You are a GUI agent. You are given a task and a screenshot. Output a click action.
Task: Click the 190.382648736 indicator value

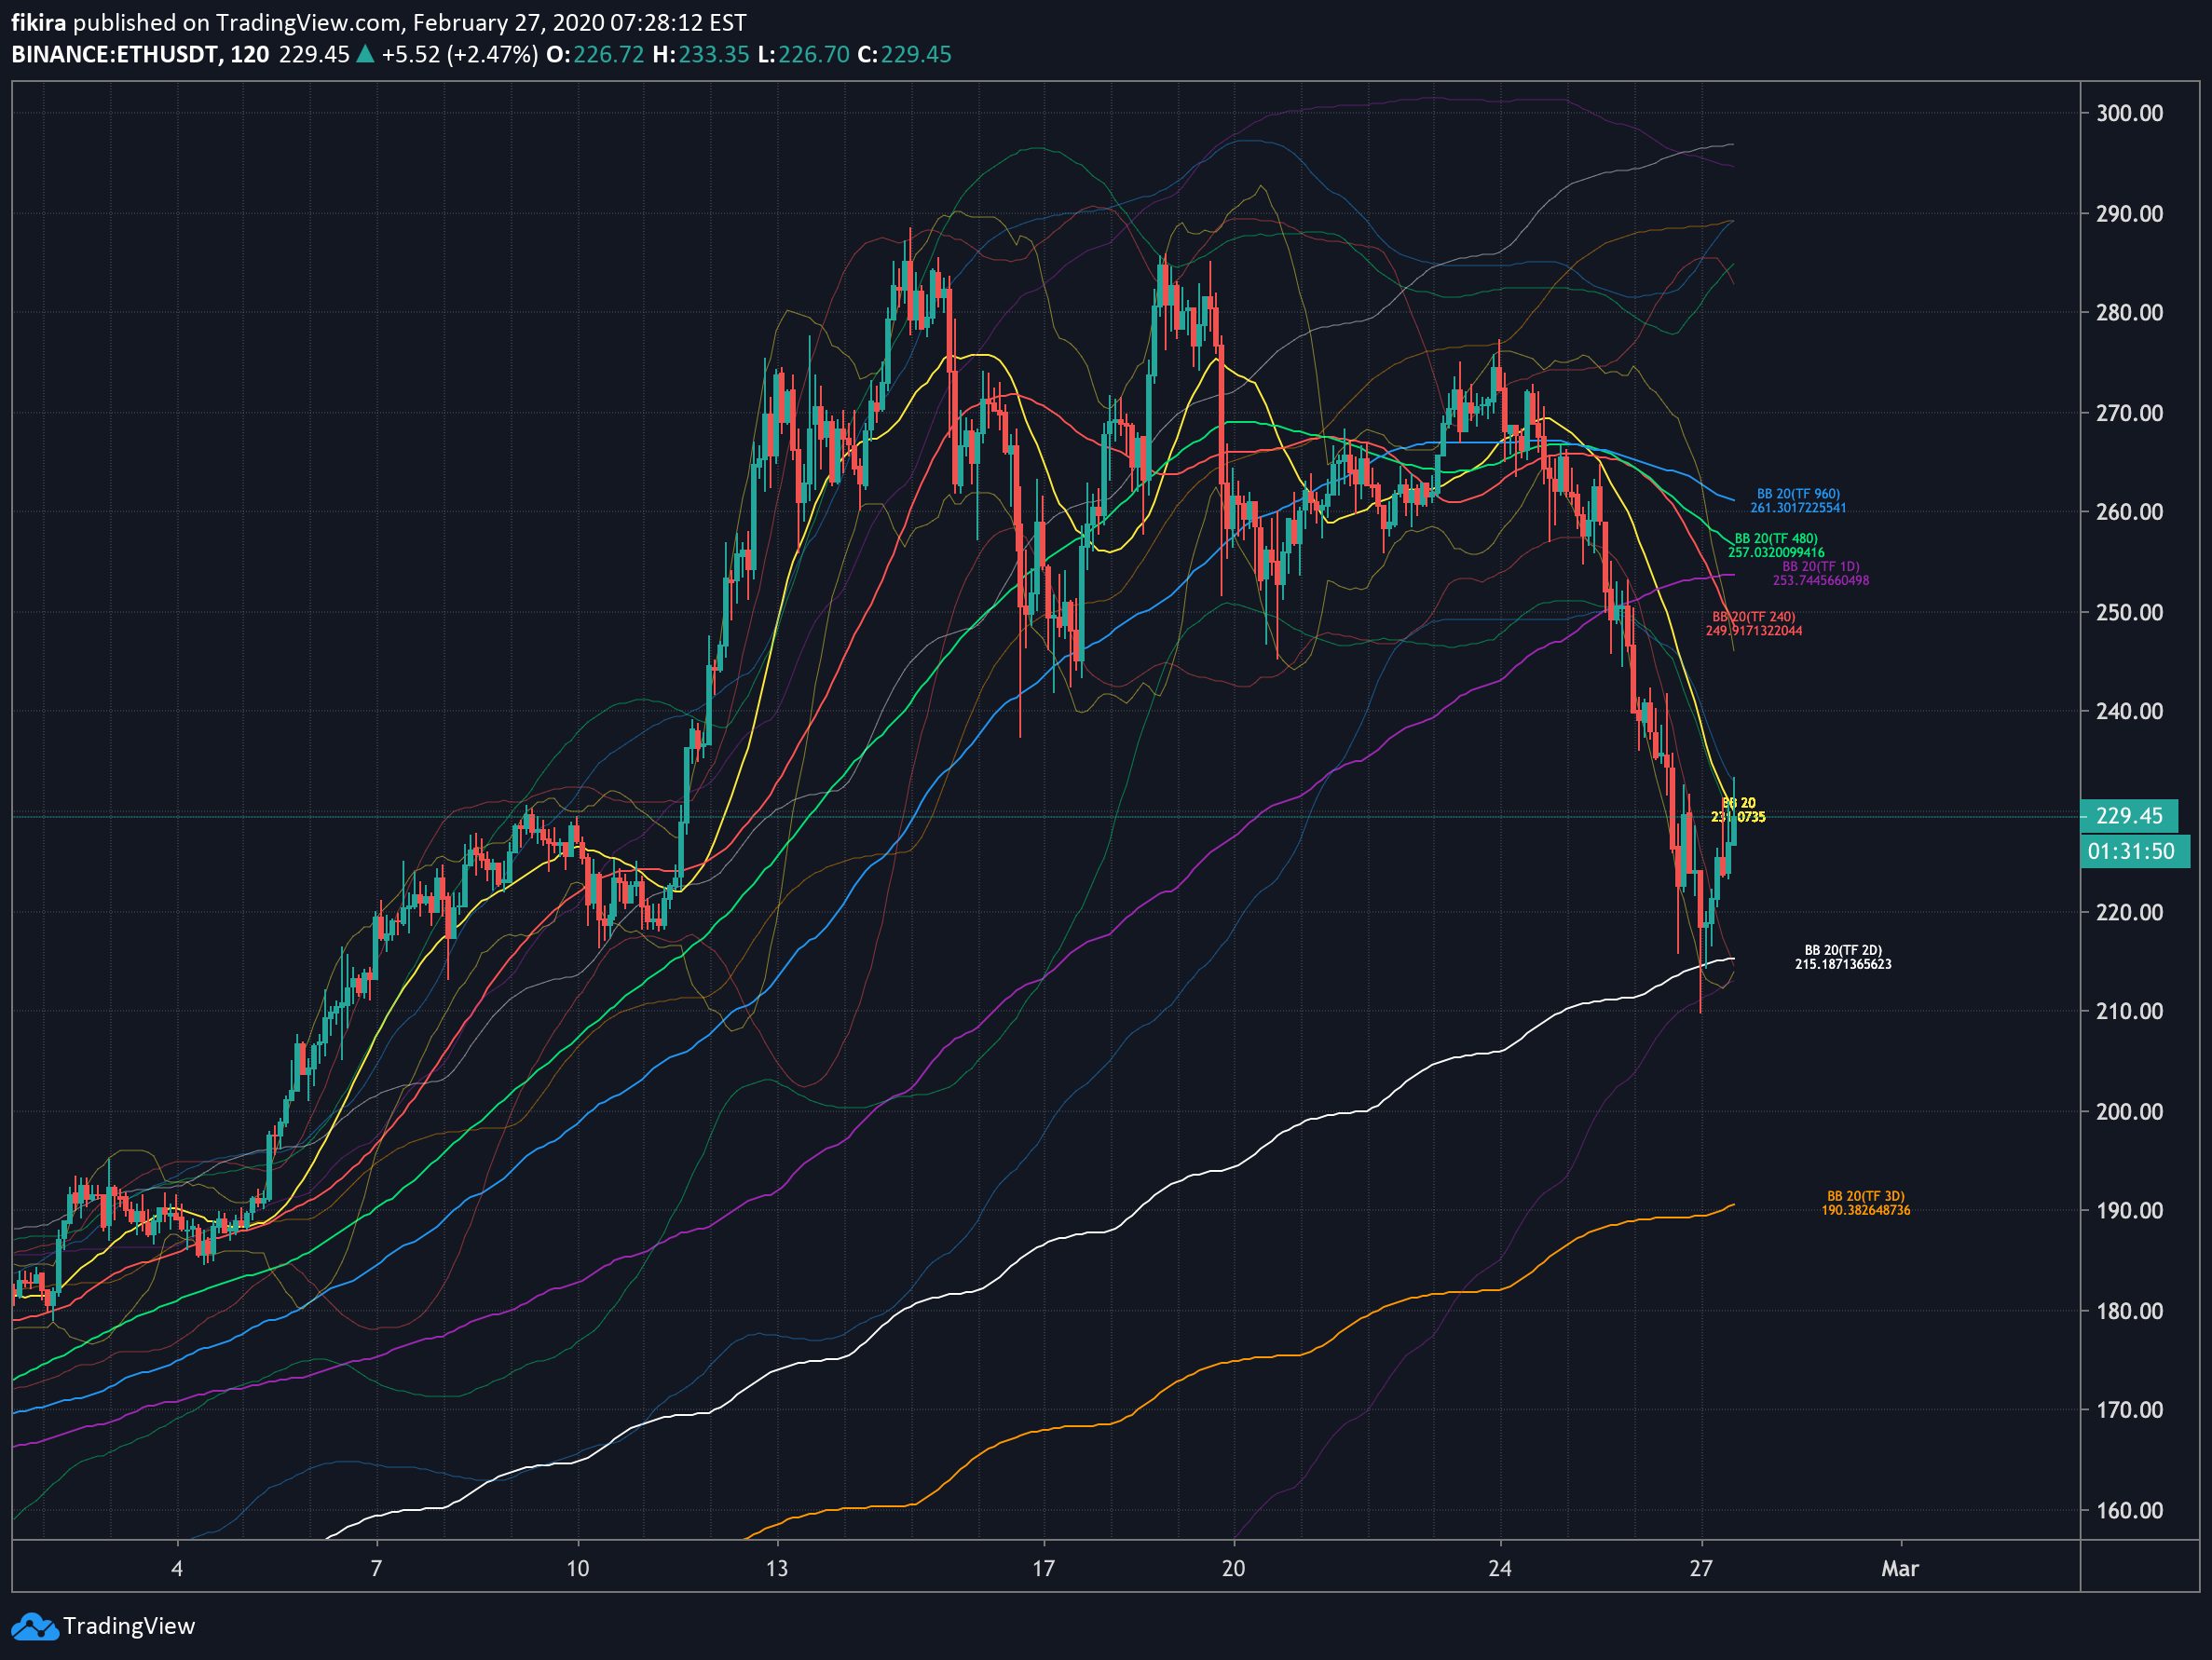[x=1866, y=1211]
